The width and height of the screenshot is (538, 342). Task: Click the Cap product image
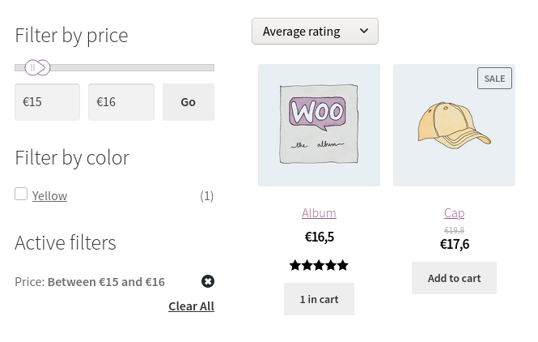pos(454,126)
